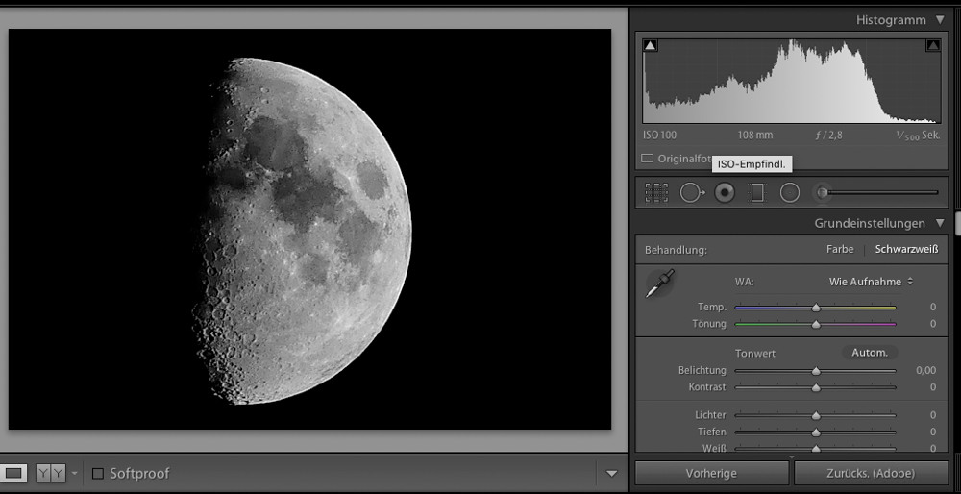Open Before/After comparison view (Y|Y)

pos(50,473)
